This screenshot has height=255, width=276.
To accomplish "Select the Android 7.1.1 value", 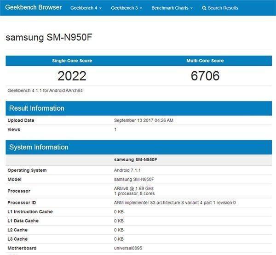I will point(127,170).
